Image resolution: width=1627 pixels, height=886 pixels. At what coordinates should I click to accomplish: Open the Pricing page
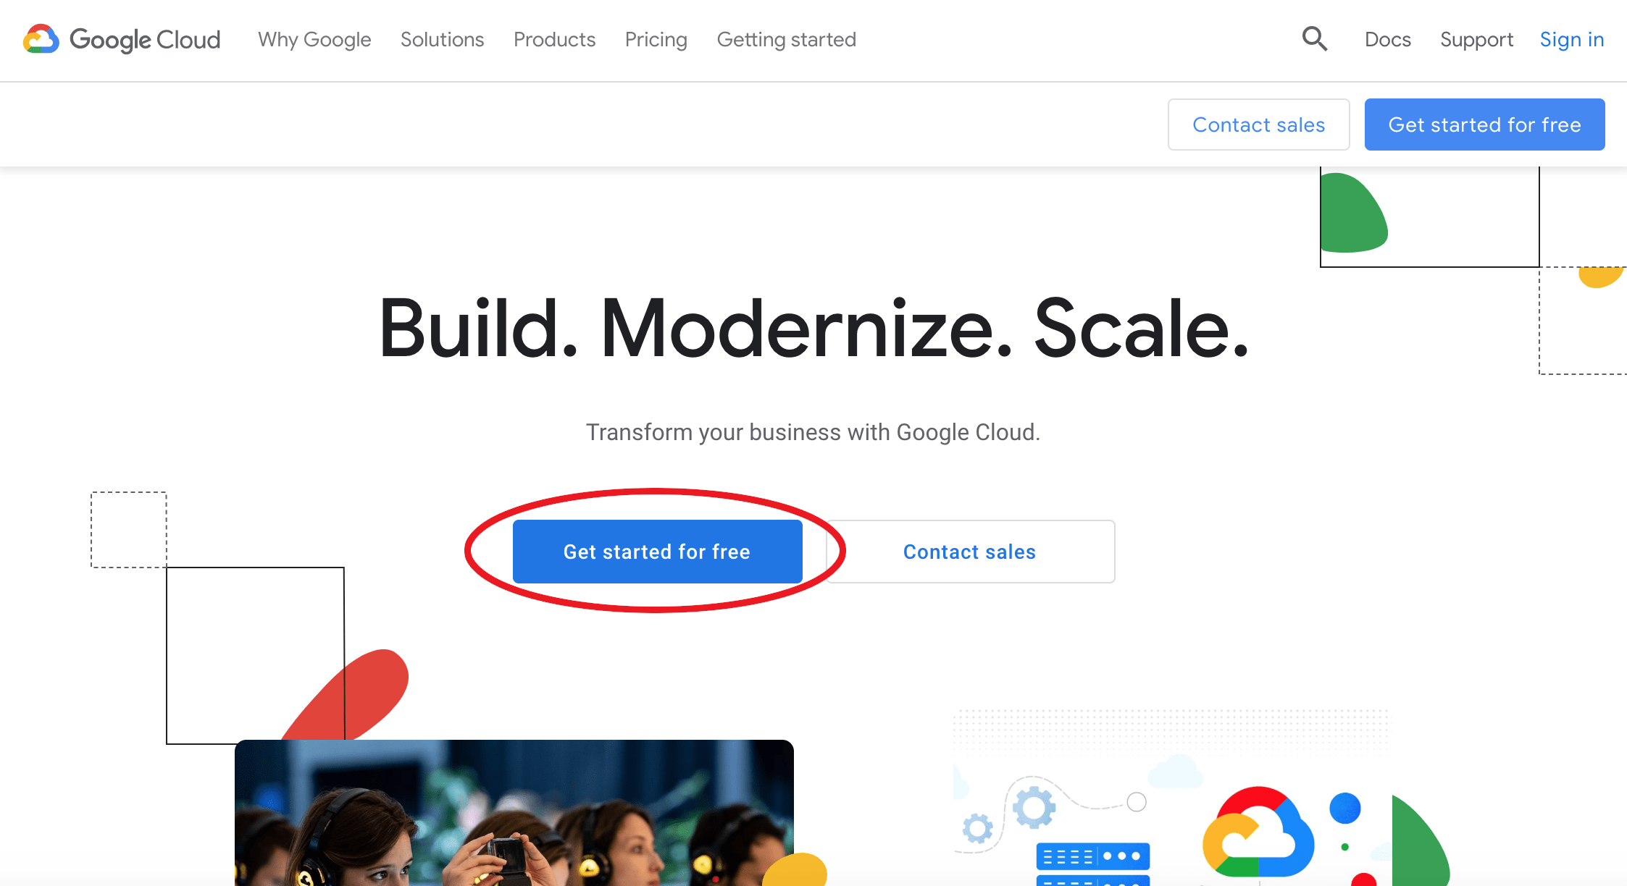coord(656,40)
